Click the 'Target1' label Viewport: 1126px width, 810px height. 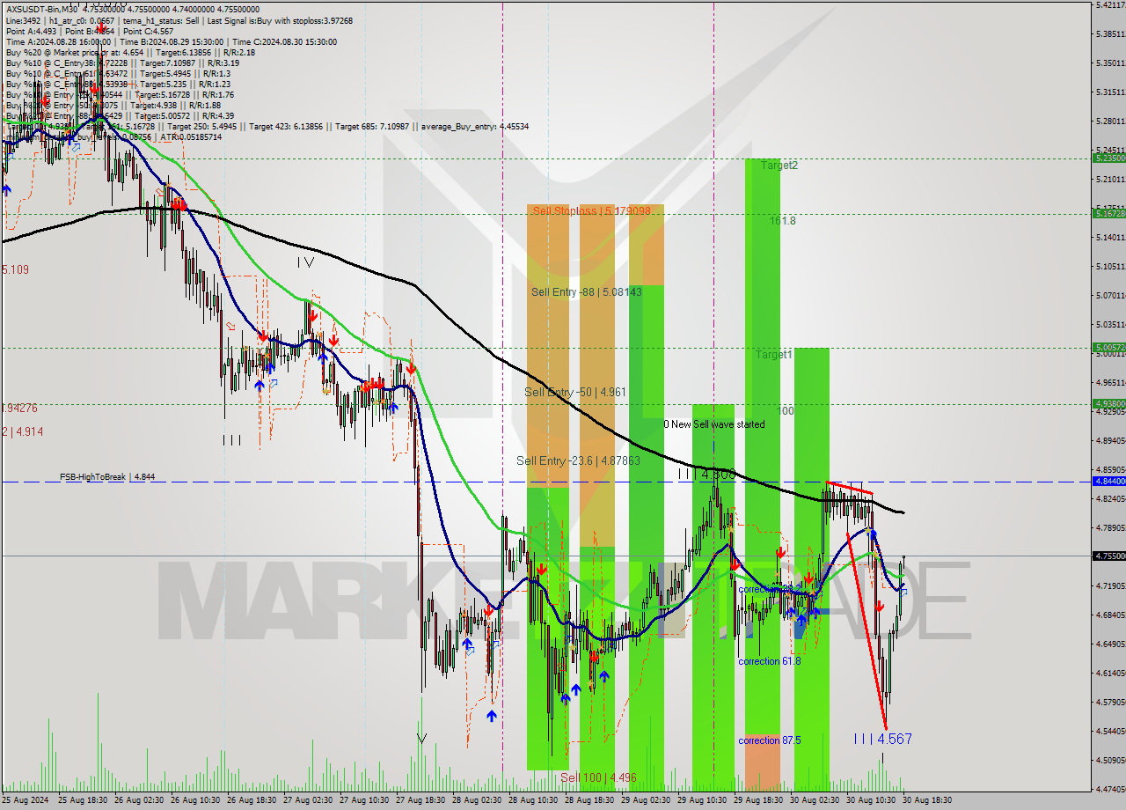774,354
